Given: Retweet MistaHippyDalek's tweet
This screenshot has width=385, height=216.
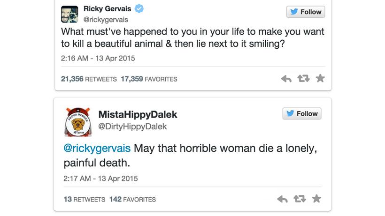Looking at the screenshot, I should 300,199.
